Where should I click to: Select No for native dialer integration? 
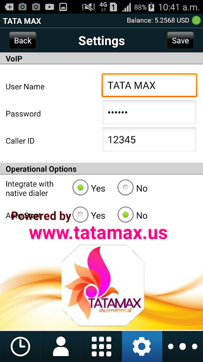[x=125, y=188]
